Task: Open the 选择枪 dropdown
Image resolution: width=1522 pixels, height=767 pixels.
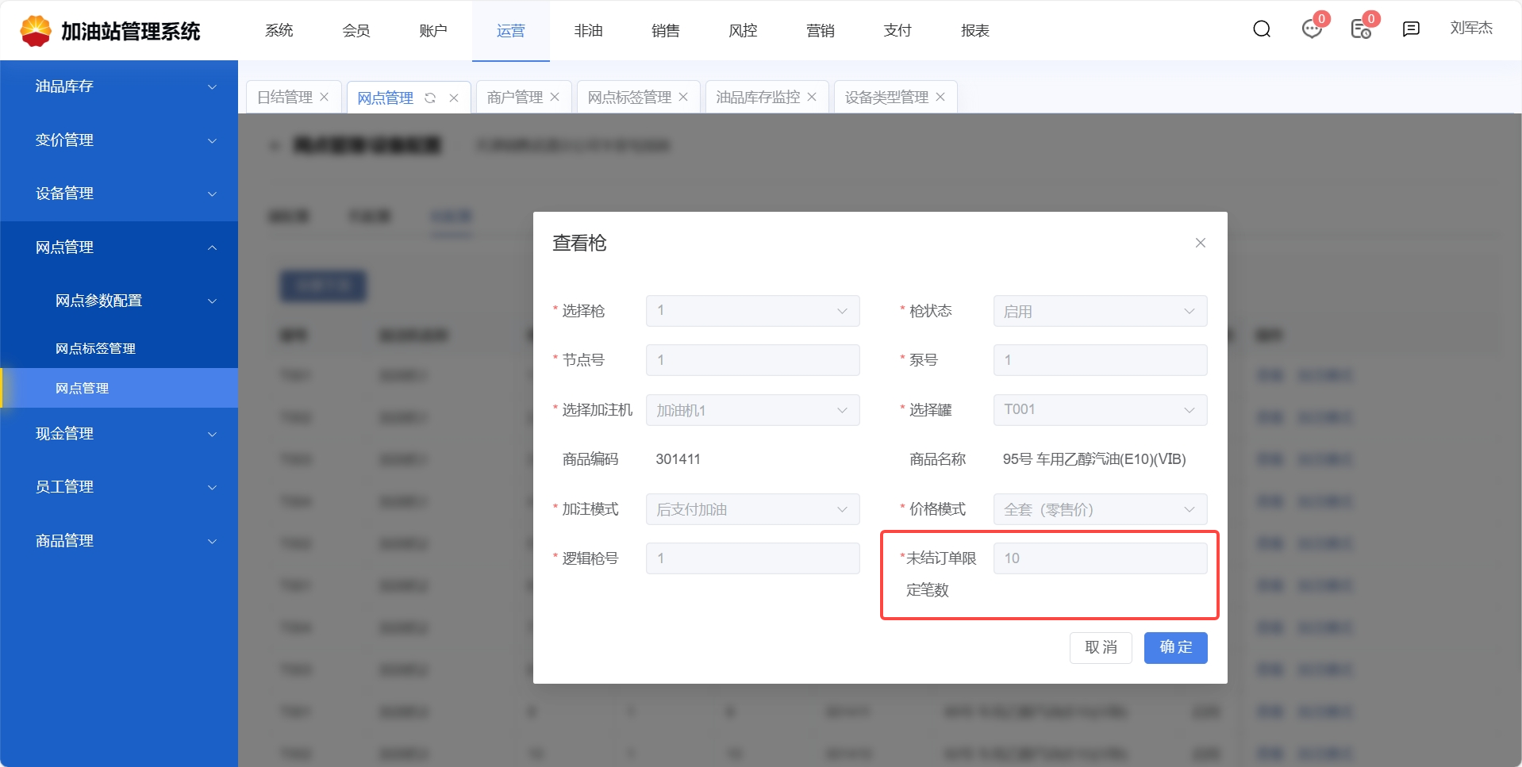Action: (x=752, y=311)
